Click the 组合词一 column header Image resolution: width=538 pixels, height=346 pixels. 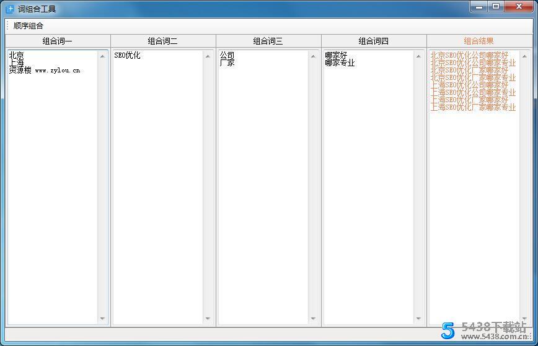coord(58,41)
